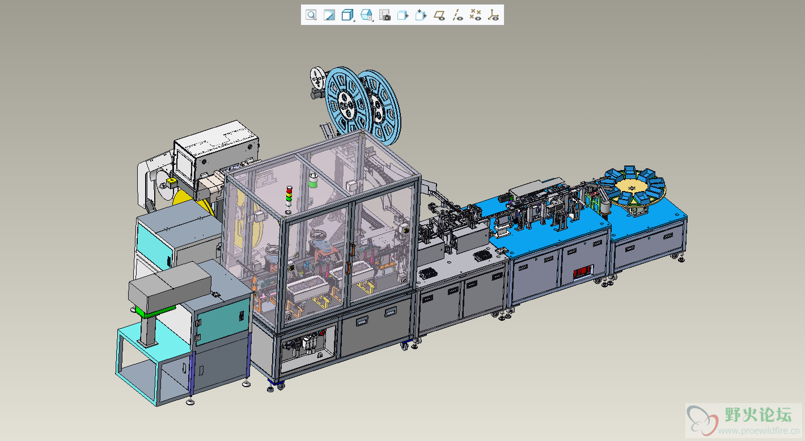Hide datum points display

(476, 15)
